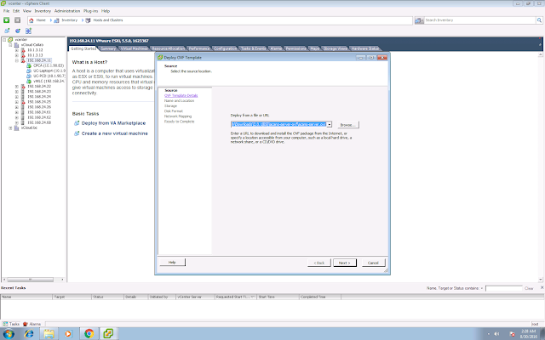Collapse host 192.168.24.11
Viewport: 545px width, 340px height.
[17, 60]
